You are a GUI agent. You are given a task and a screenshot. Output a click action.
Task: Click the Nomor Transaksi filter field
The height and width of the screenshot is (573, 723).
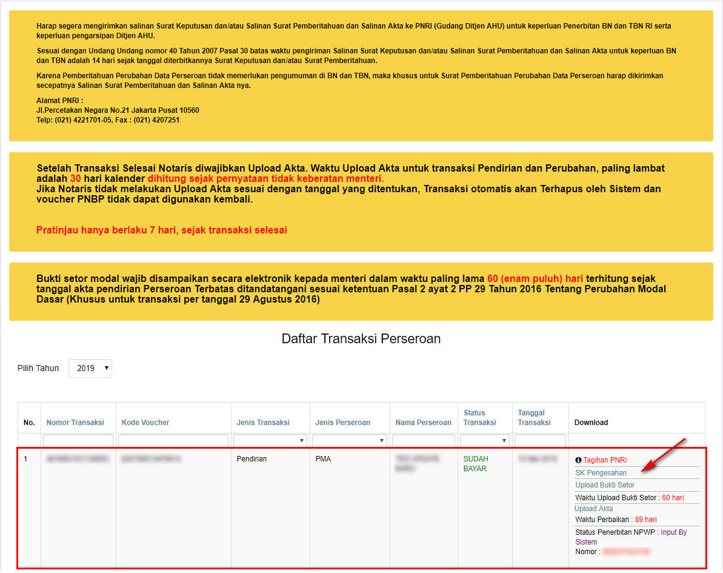78,441
